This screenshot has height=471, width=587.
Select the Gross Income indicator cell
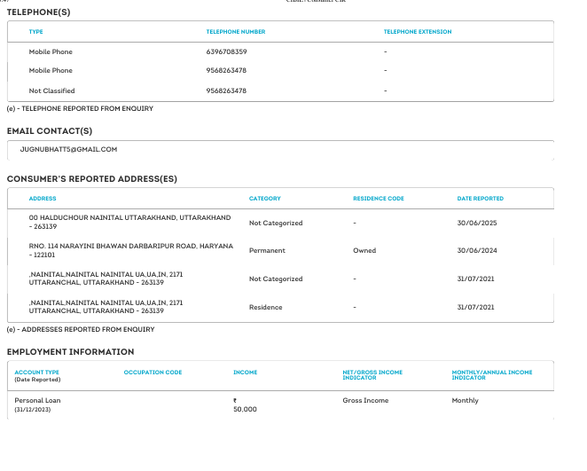[x=365, y=400]
